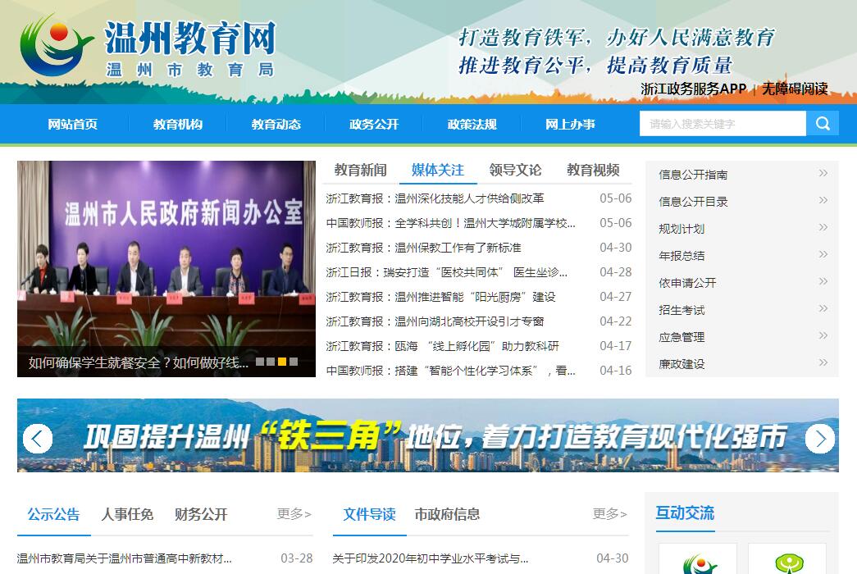
Task: Switch to the 领导文论 tab
Action: [515, 171]
